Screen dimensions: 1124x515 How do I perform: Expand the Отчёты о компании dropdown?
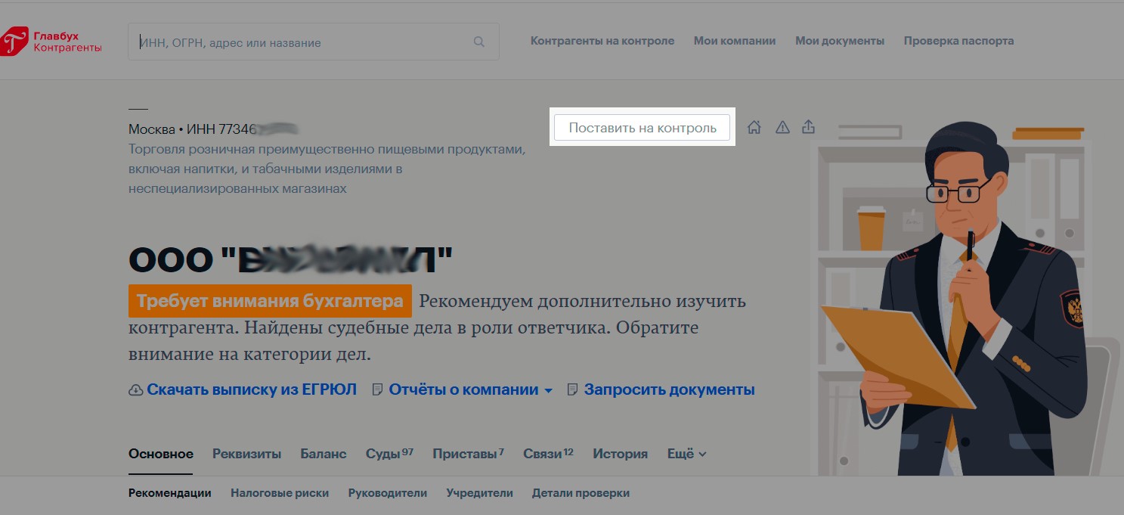[548, 390]
